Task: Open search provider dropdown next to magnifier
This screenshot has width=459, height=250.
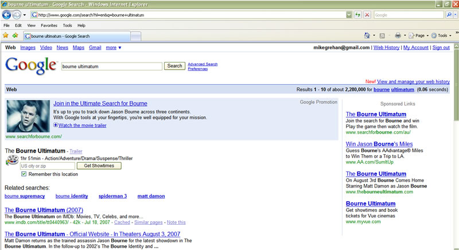Action: 455,15
